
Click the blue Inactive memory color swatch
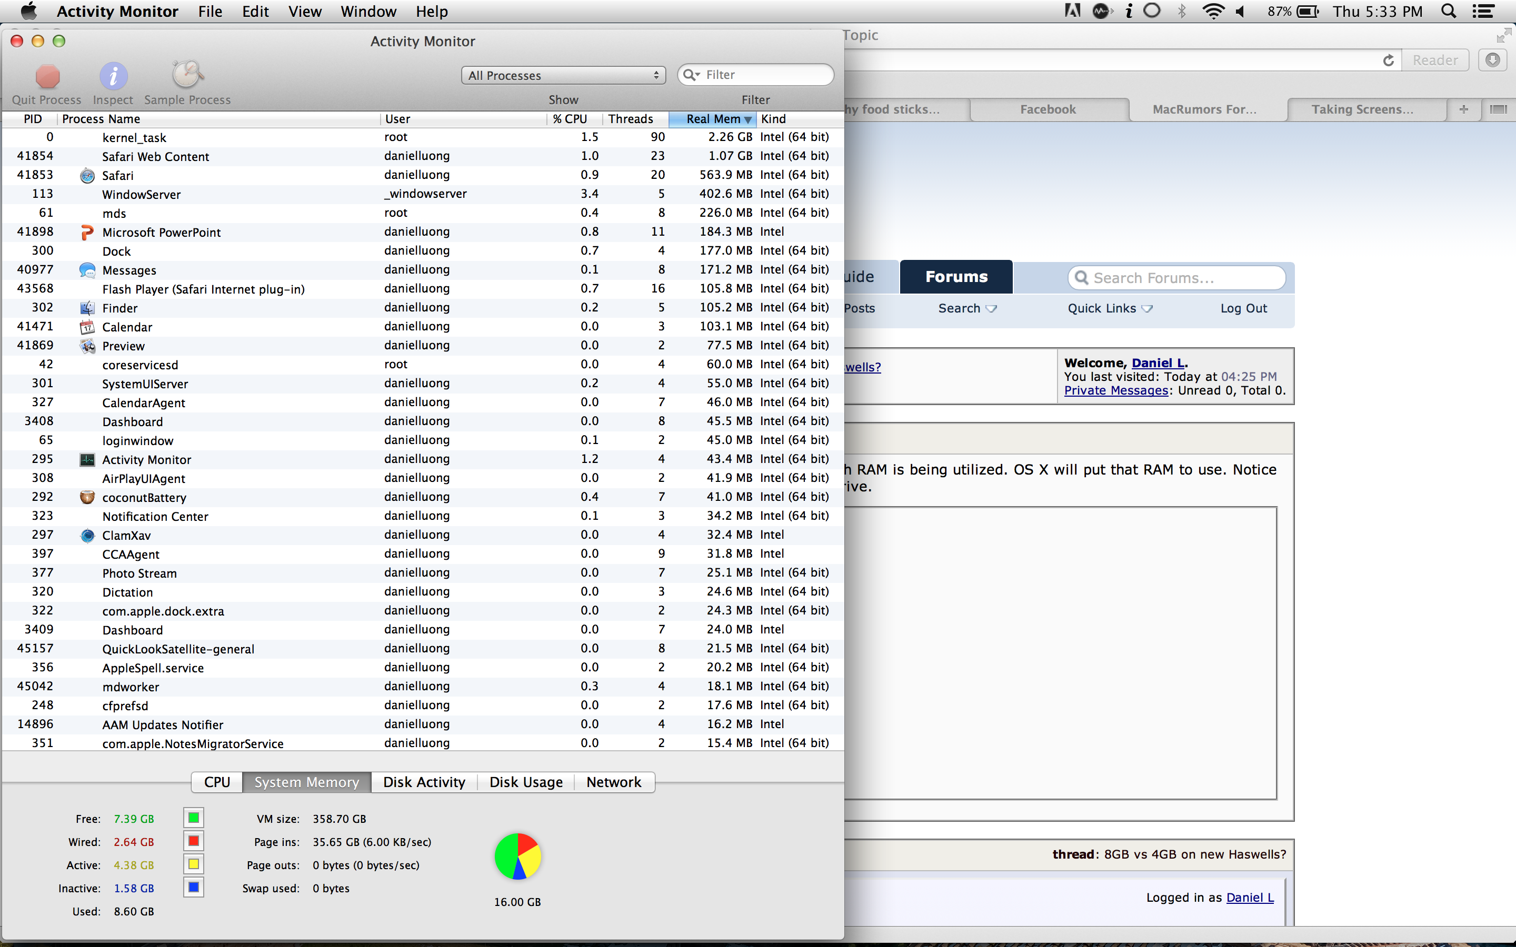pyautogui.click(x=194, y=888)
